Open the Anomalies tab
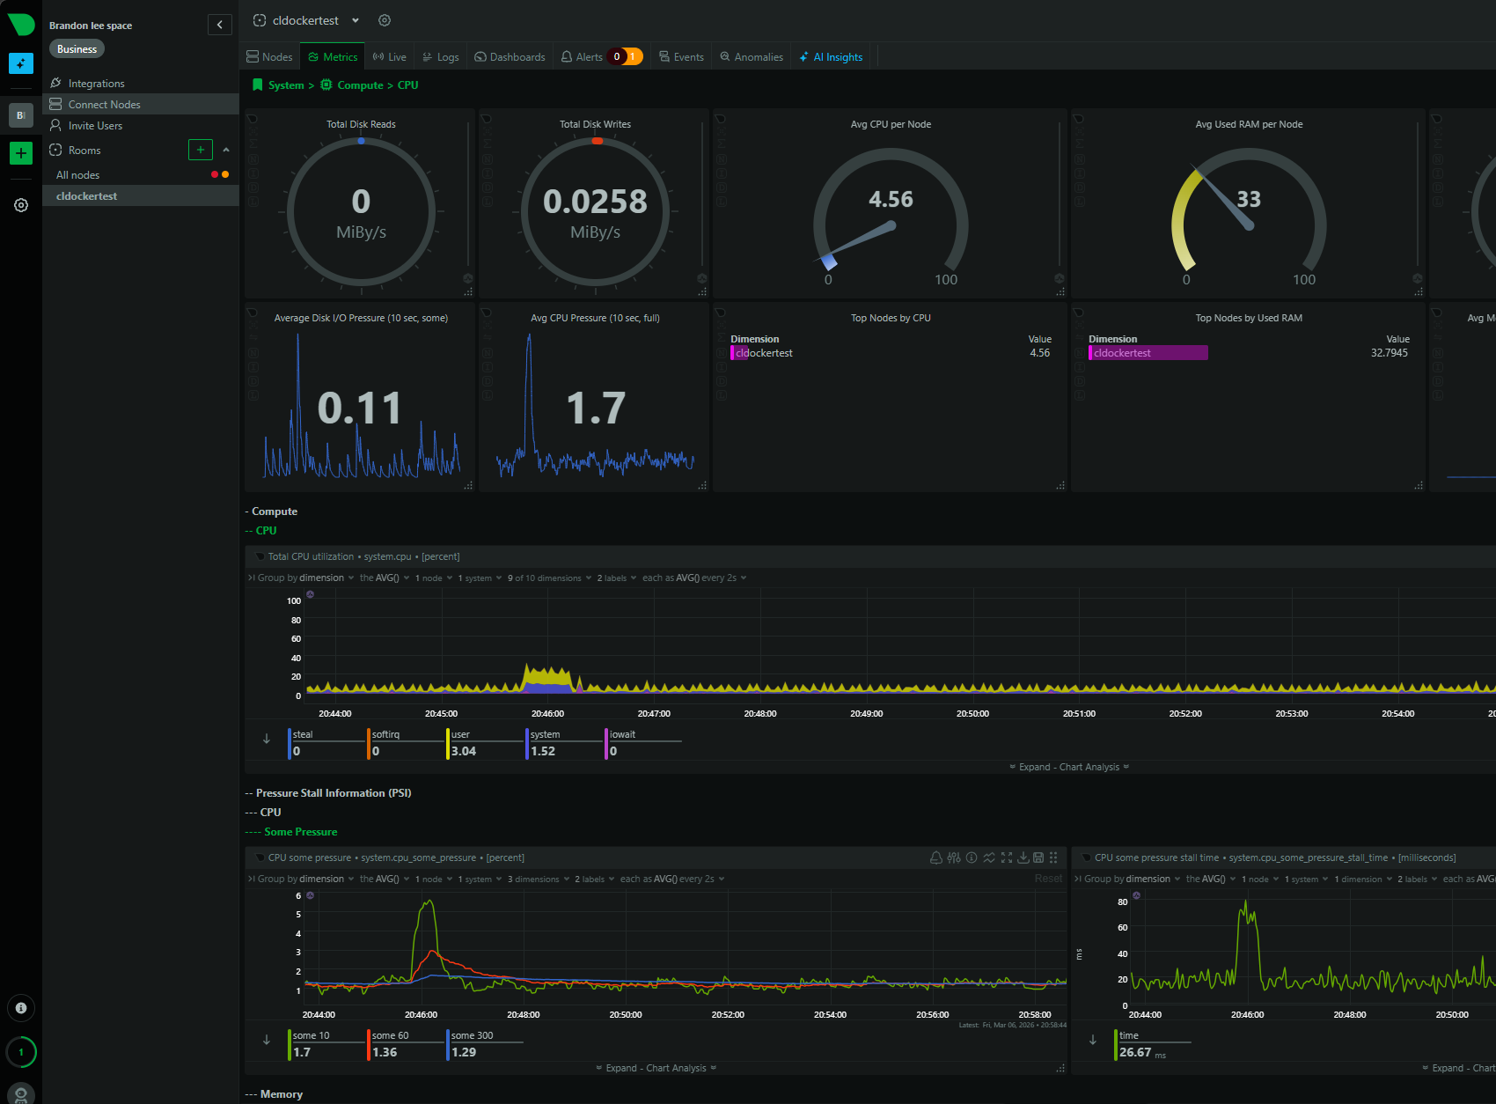Screen dimensions: 1496x1104 tap(751, 57)
